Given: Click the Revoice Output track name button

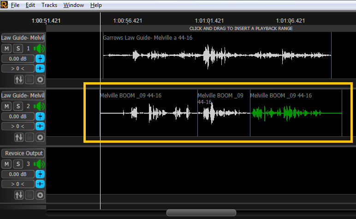Looking at the screenshot, I should (23, 153).
